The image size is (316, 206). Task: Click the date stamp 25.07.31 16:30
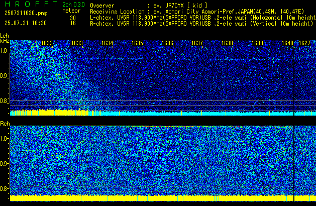point(26,23)
